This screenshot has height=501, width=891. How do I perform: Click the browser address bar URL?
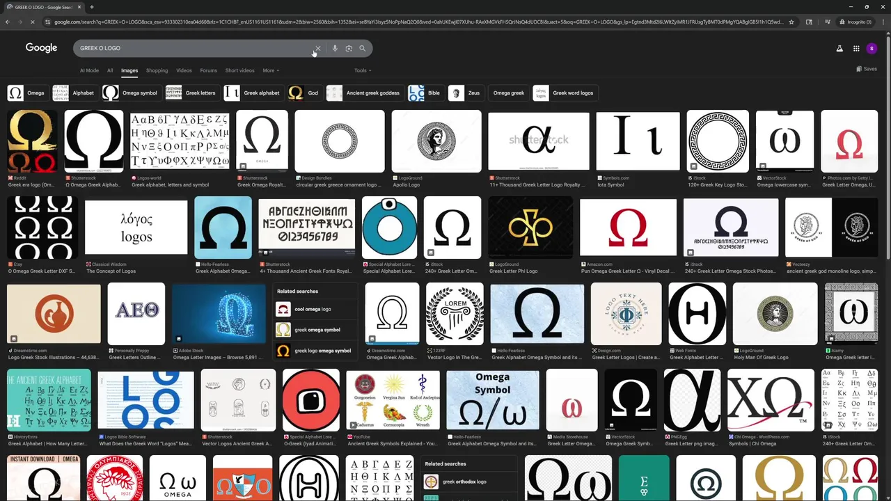click(x=418, y=22)
